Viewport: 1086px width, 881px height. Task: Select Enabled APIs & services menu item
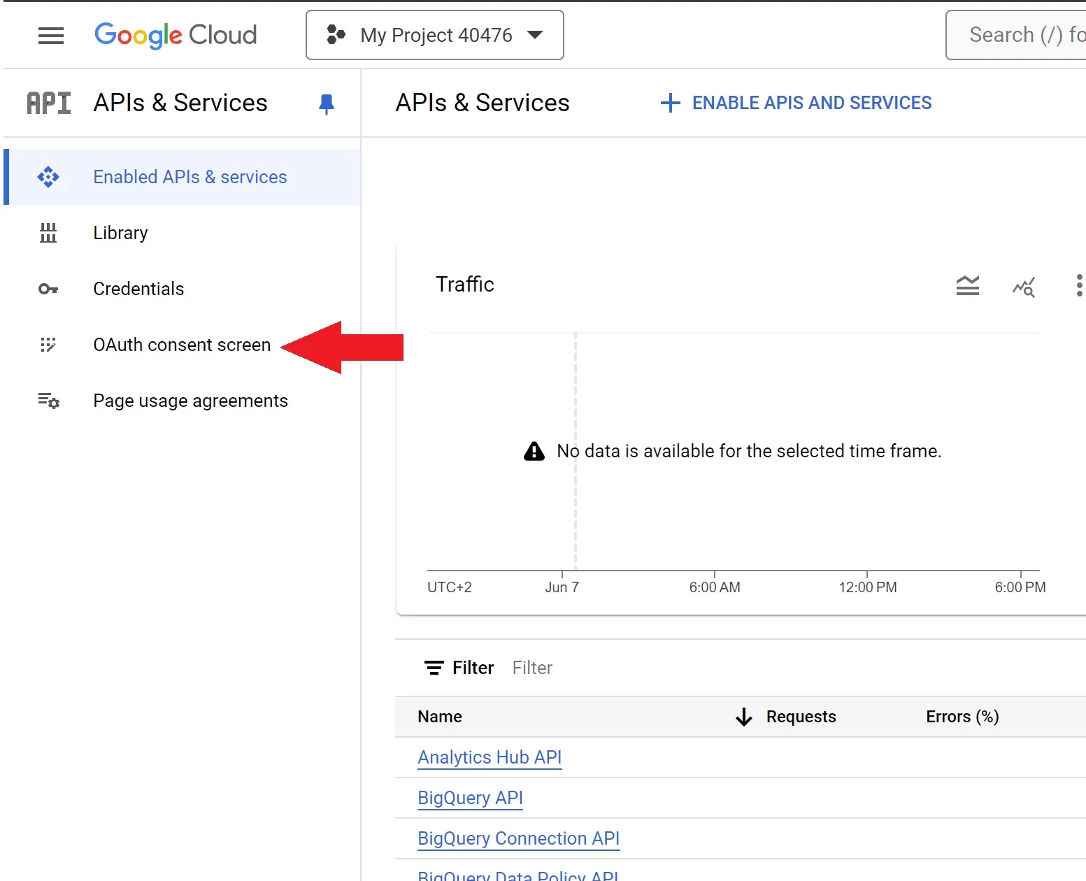tap(190, 177)
